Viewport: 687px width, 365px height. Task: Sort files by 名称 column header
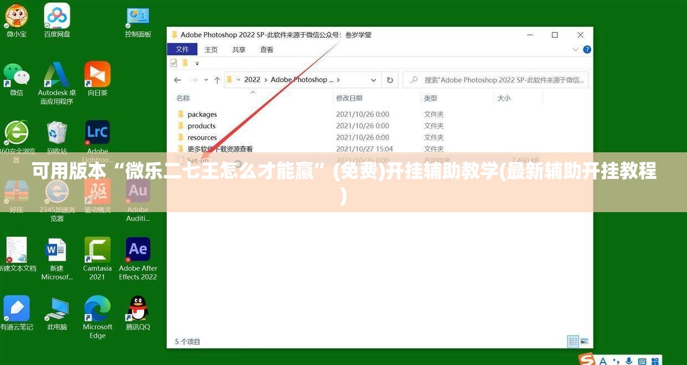click(x=183, y=98)
